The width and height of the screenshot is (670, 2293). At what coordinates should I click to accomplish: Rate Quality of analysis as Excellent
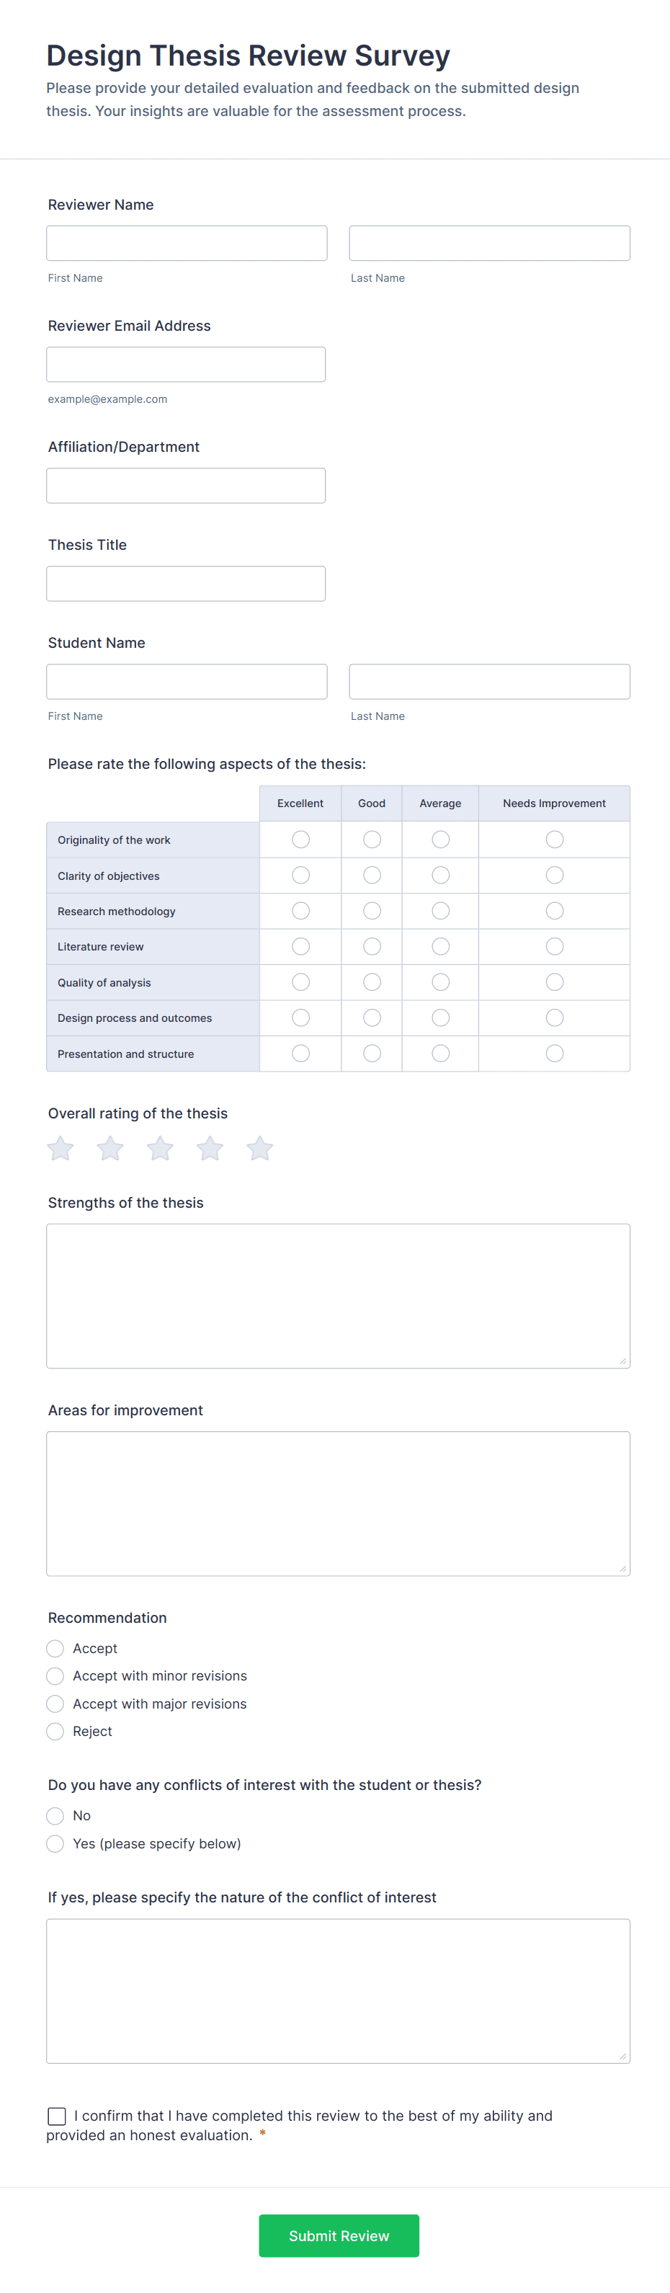pyautogui.click(x=300, y=981)
